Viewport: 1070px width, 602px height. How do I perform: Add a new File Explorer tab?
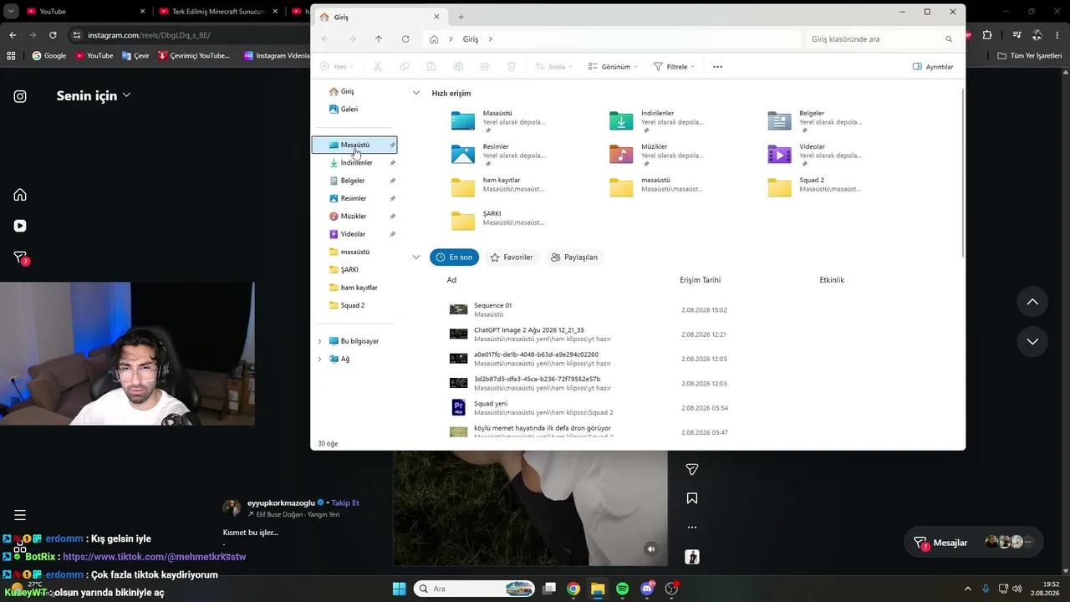(x=461, y=17)
